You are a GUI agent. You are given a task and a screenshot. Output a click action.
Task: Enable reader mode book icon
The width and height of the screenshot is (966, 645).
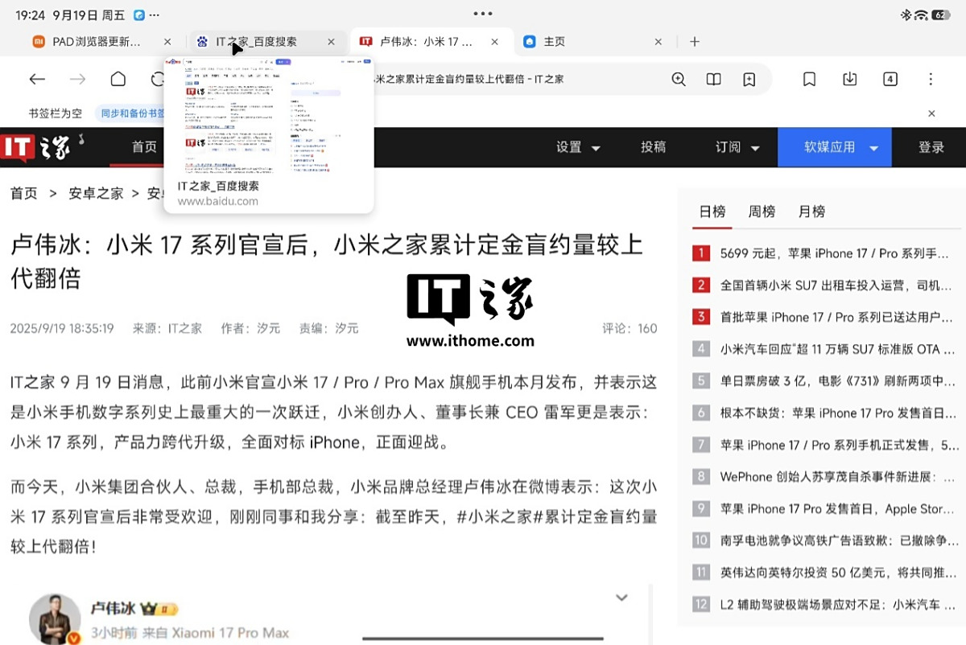[713, 79]
